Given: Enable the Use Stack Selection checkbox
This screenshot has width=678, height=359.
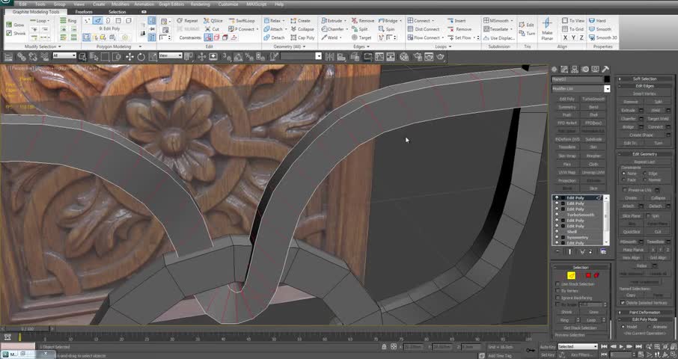Looking at the screenshot, I should (558, 285).
